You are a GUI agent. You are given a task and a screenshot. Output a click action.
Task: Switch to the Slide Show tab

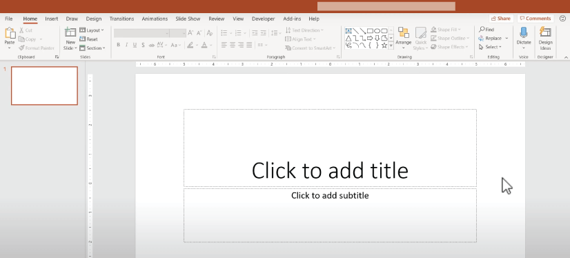188,19
